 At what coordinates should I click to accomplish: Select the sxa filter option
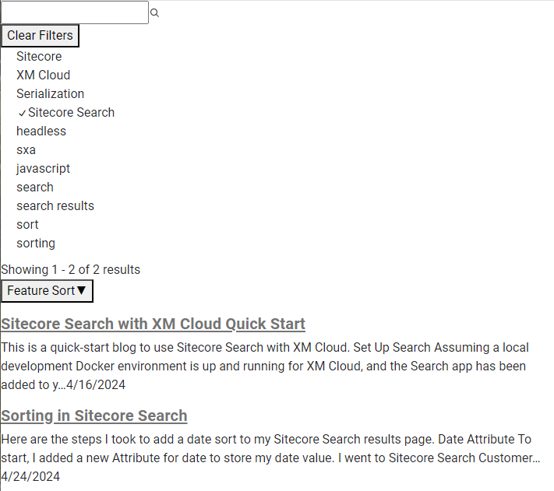tap(26, 150)
